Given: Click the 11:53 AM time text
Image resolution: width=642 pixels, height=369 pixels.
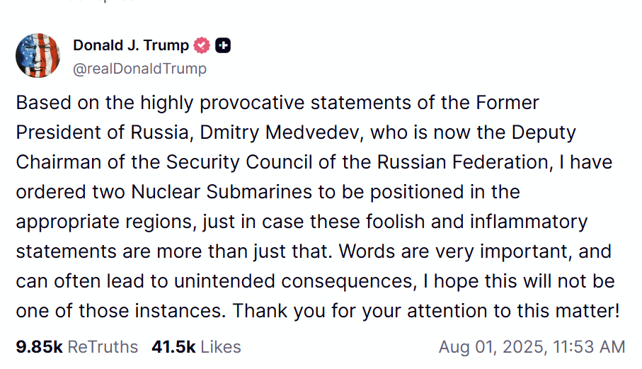Looking at the screenshot, I should [589, 347].
